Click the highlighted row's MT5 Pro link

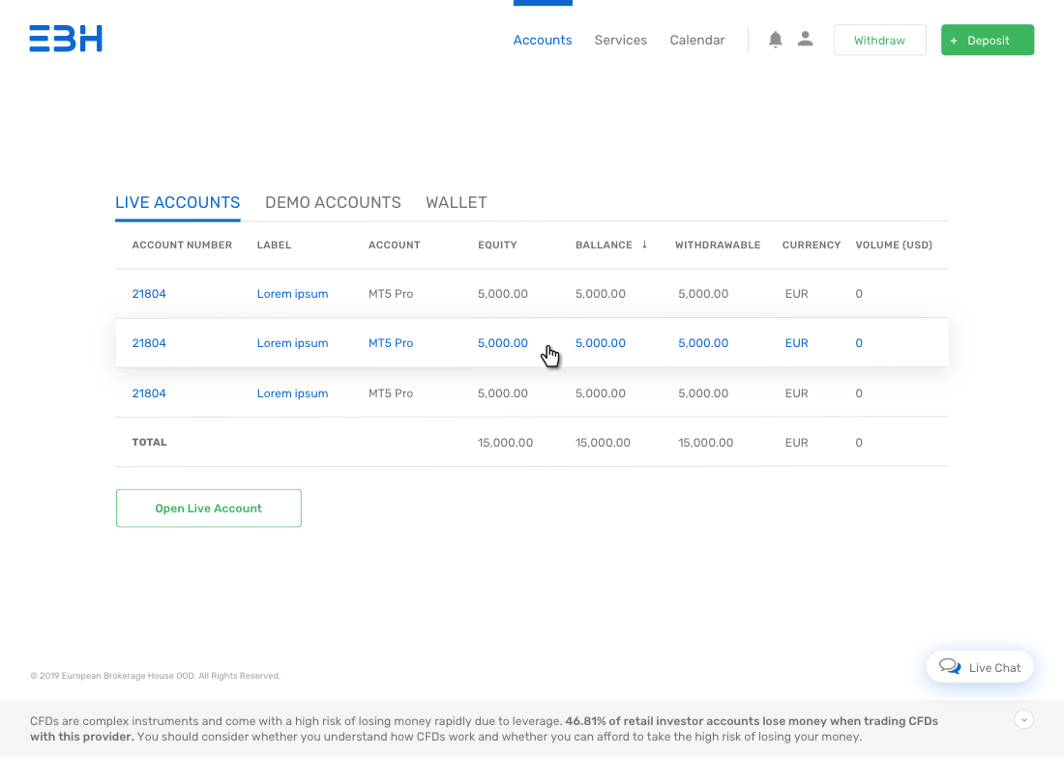pyautogui.click(x=390, y=343)
